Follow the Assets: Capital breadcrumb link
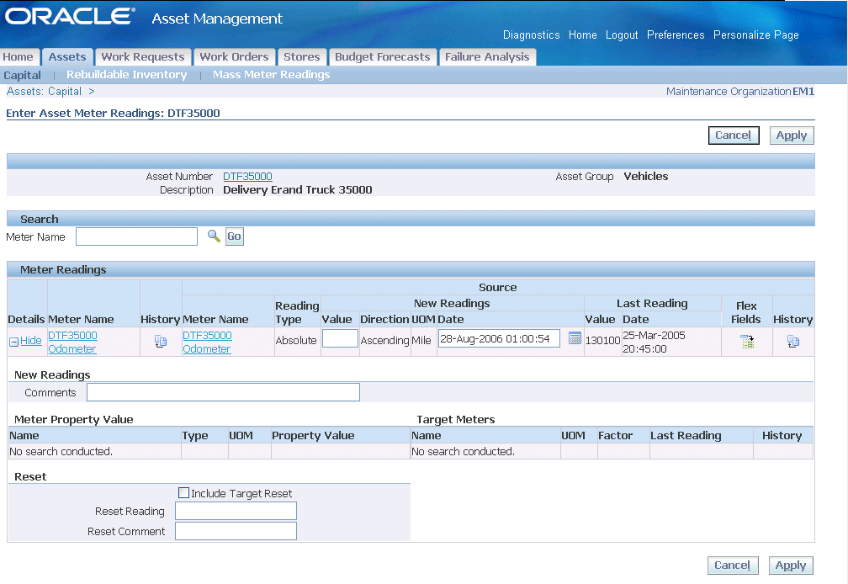This screenshot has width=848, height=584. click(x=44, y=92)
